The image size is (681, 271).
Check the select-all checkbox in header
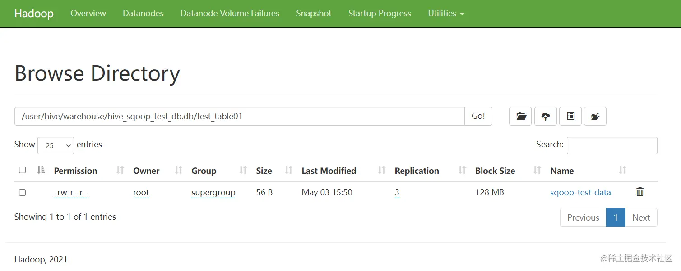pos(22,170)
